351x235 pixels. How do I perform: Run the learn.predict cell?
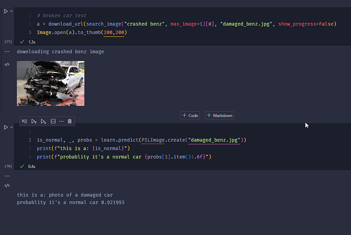6,127
